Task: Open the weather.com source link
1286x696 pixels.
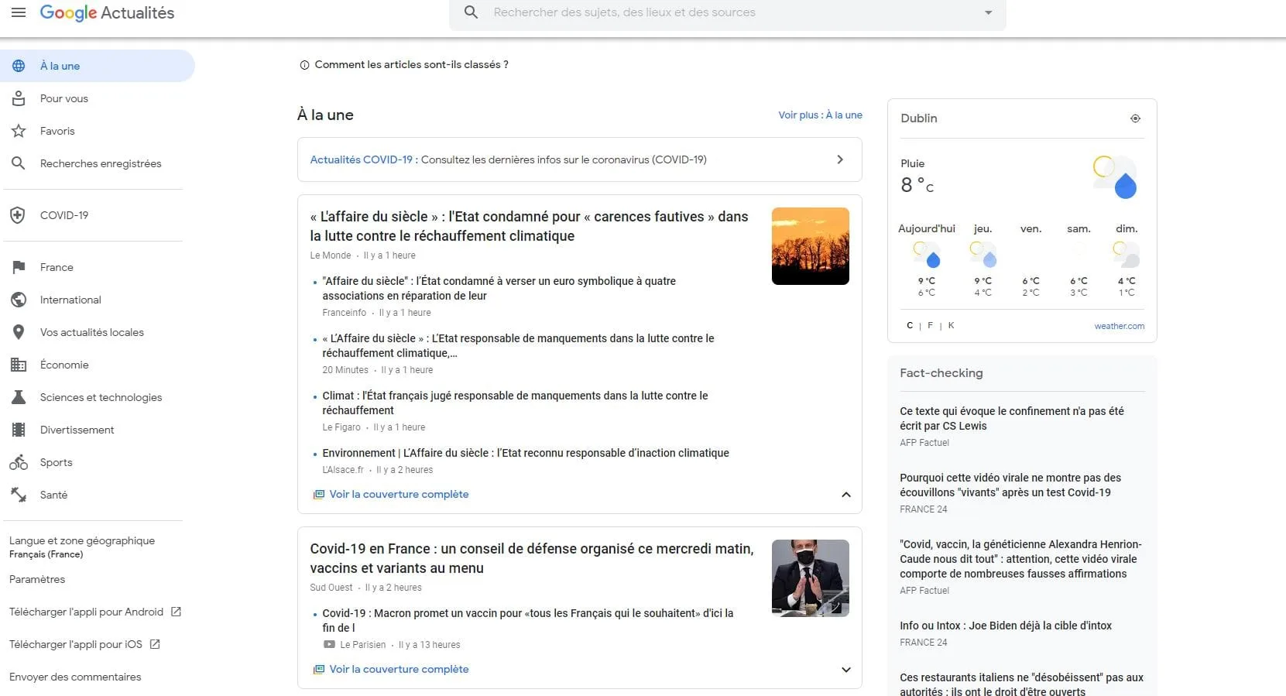Action: tap(1119, 326)
